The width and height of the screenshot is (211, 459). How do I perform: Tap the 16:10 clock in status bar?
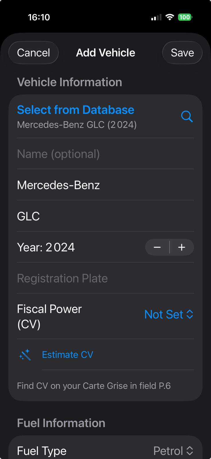39,17
